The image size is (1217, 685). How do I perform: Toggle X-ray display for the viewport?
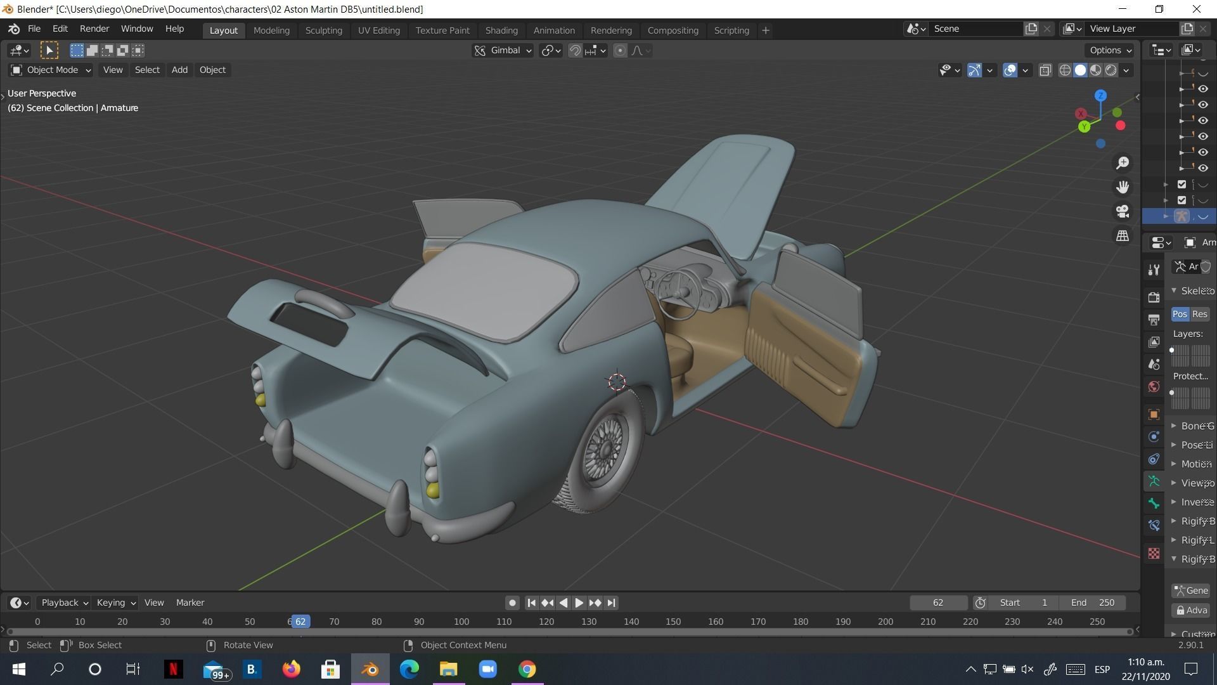1045,70
